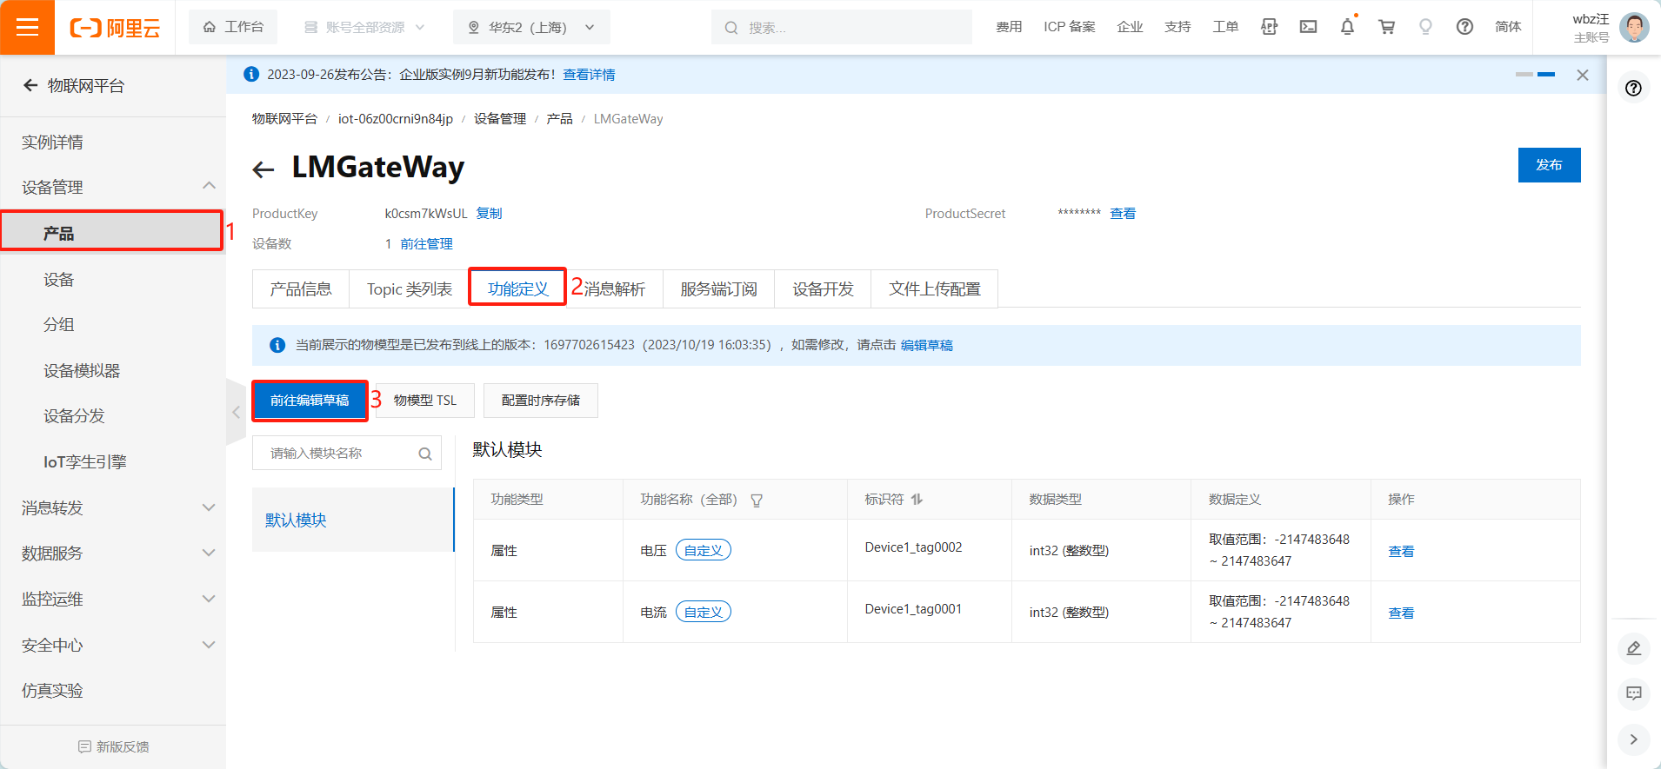The width and height of the screenshot is (1661, 769).
Task: Click the search icon in module name field
Action: 425,454
